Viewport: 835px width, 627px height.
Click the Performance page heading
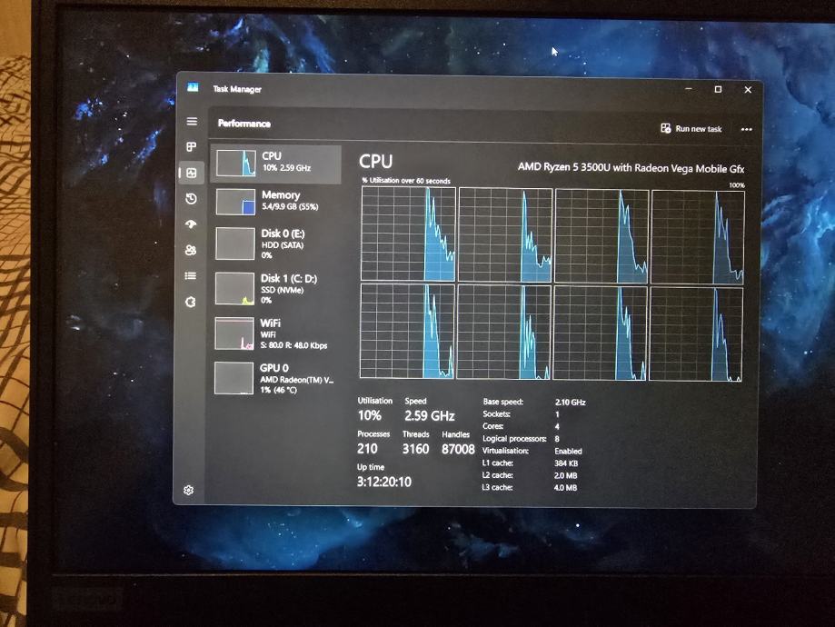pos(244,124)
